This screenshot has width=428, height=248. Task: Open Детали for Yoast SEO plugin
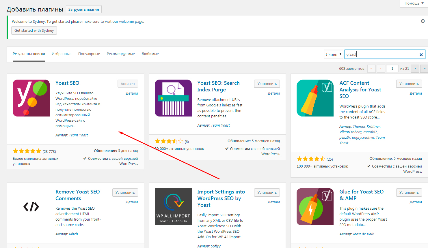pyautogui.click(x=132, y=93)
